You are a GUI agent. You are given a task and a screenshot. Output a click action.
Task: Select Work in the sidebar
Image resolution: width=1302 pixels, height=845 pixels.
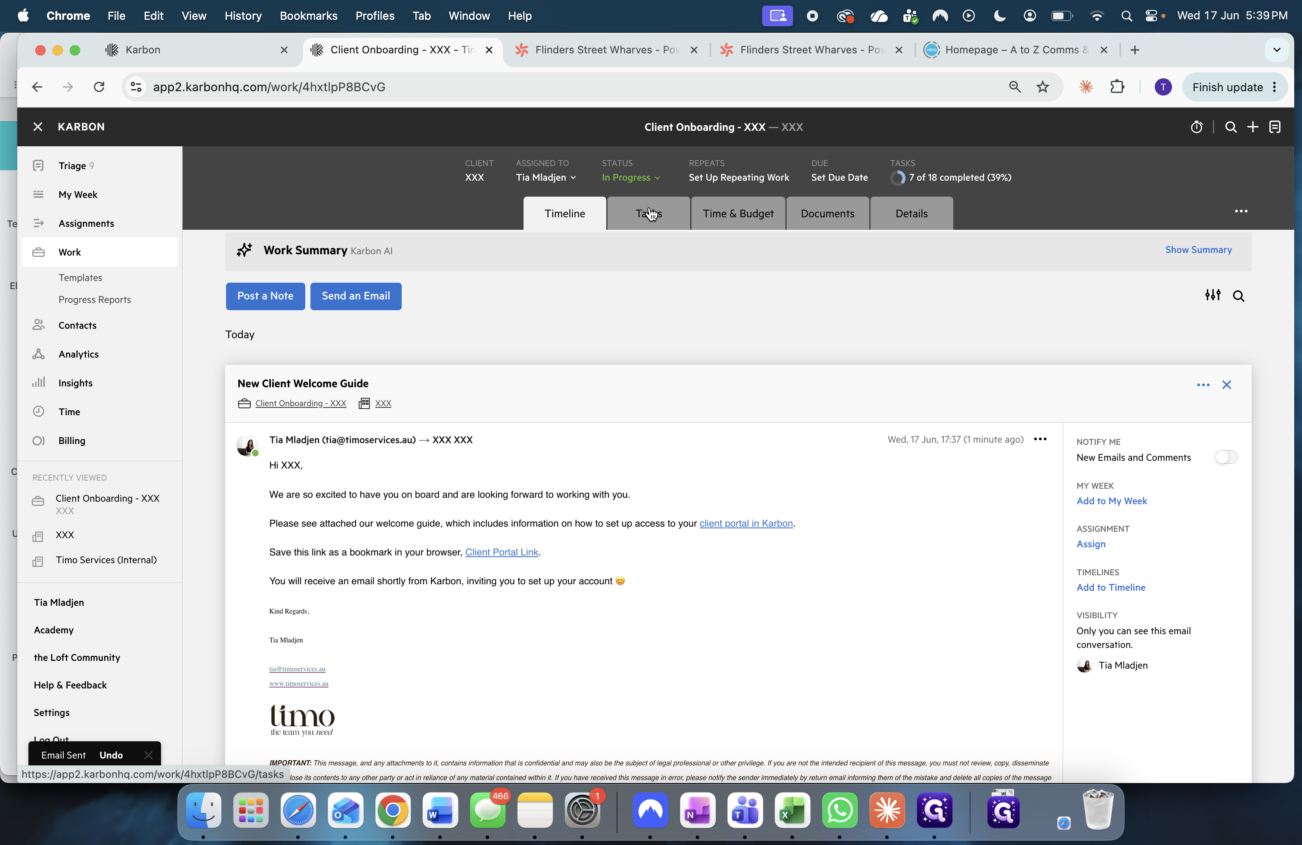99,252
